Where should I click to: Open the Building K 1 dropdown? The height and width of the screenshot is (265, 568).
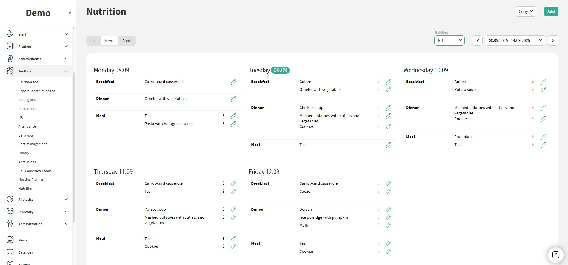coord(449,41)
